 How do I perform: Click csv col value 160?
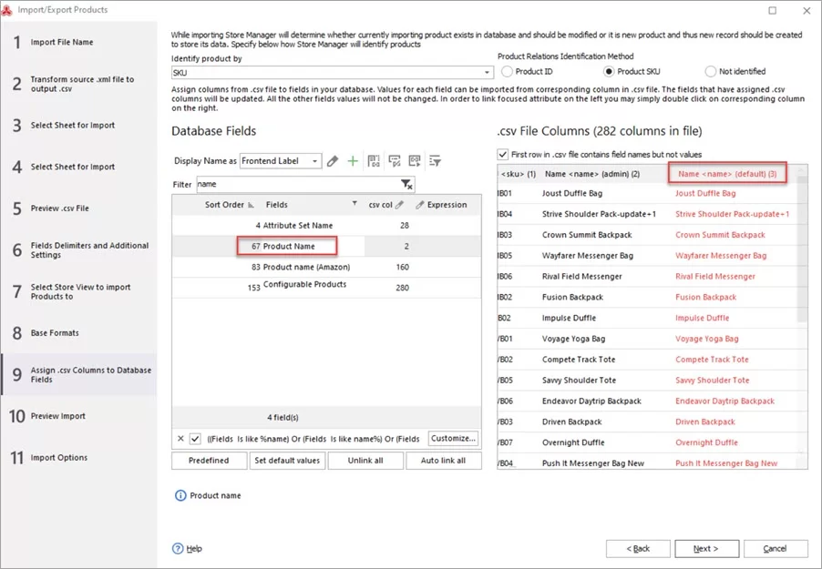(x=403, y=268)
